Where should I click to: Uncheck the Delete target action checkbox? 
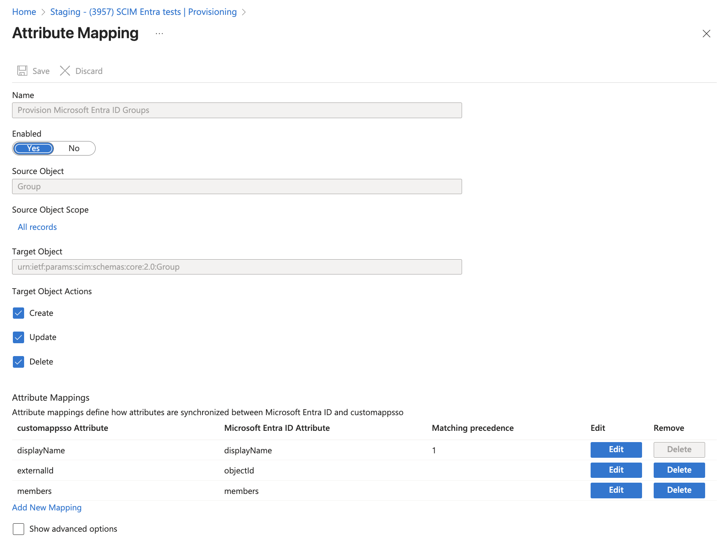(x=18, y=362)
